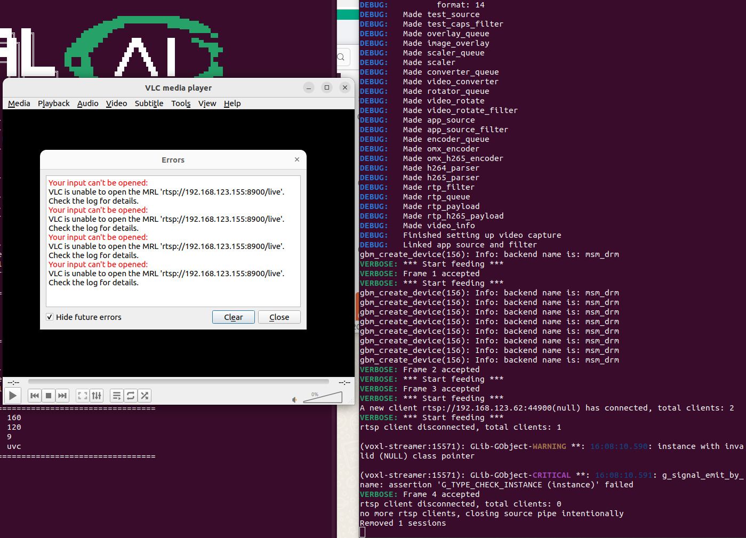Toggle the VLC playlist view
The image size is (746, 538).
117,396
